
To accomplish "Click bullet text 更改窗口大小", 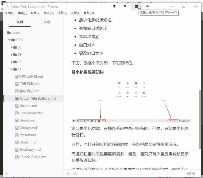I will pos(91,53).
